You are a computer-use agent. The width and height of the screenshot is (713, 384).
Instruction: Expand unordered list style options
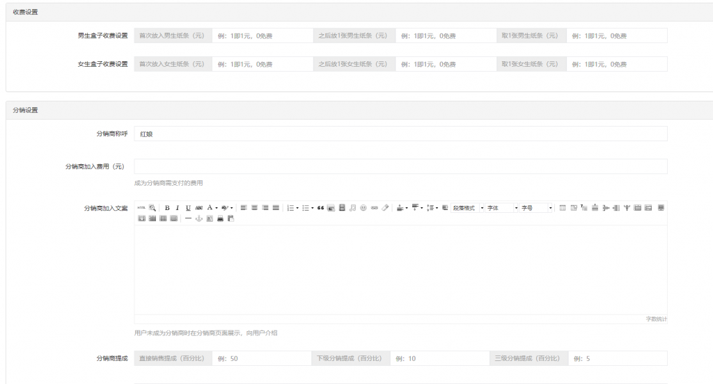pos(313,208)
